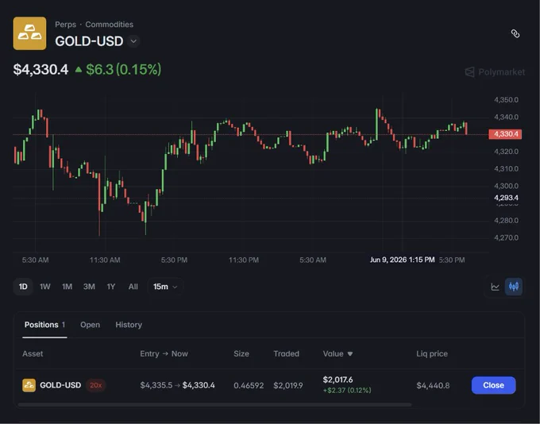Open the Positions tab
The image size is (540, 424).
pyautogui.click(x=44, y=325)
